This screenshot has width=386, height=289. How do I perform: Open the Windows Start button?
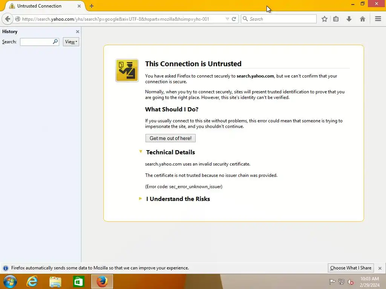coord(10,281)
